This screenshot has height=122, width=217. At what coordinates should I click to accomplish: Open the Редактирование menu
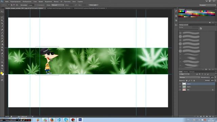(16, 1)
